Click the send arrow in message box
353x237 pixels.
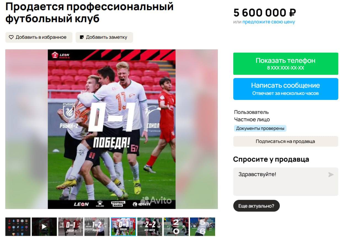tap(331, 175)
